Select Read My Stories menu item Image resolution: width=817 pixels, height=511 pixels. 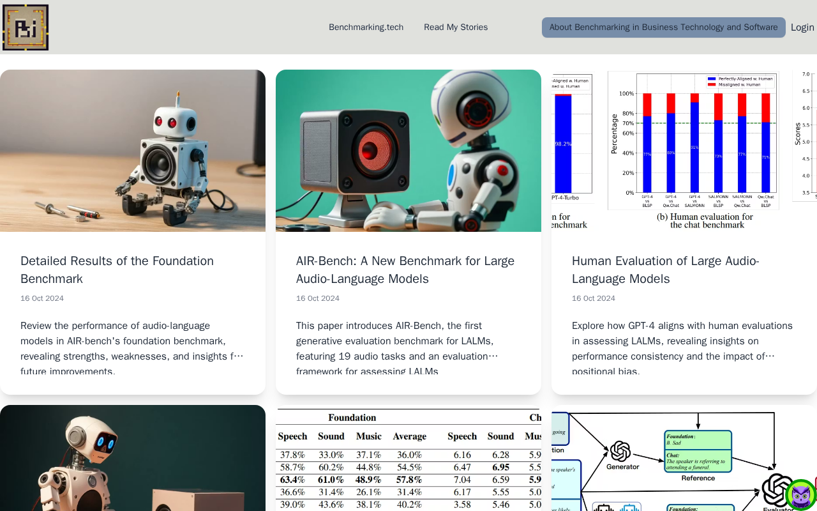(456, 27)
